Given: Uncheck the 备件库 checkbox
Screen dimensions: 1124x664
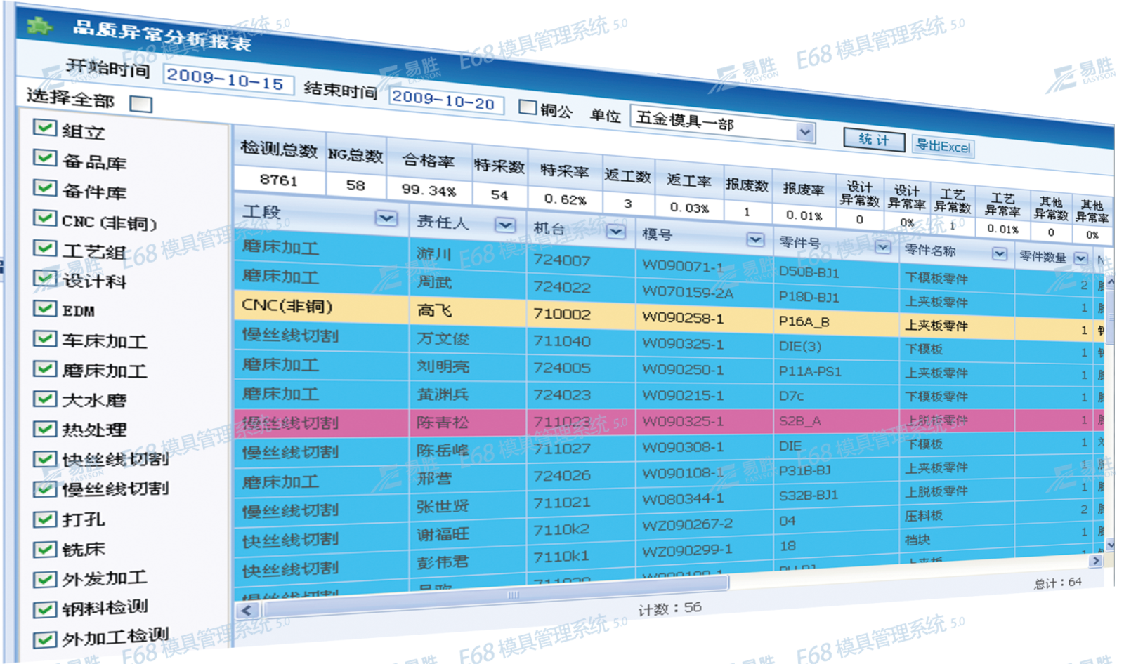Looking at the screenshot, I should [45, 187].
